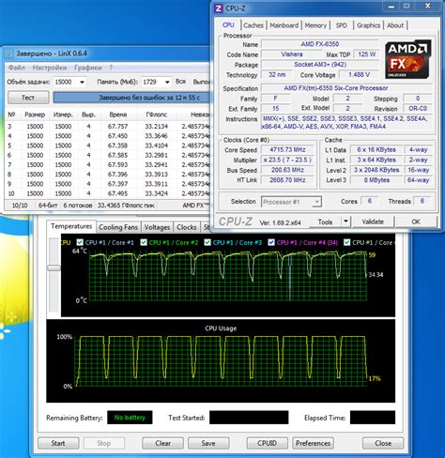The height and width of the screenshot is (458, 445).
Task: Click the Core Speed value 4715.73 MHz
Action: coord(288,150)
